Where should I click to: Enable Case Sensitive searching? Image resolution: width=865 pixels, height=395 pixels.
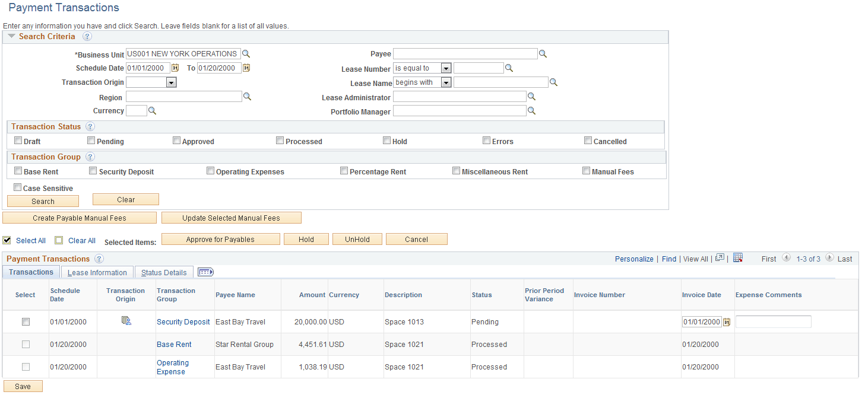[18, 187]
